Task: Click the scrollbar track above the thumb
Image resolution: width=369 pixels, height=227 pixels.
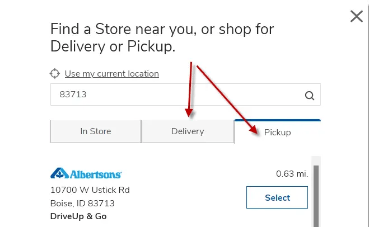Action: 316,160
